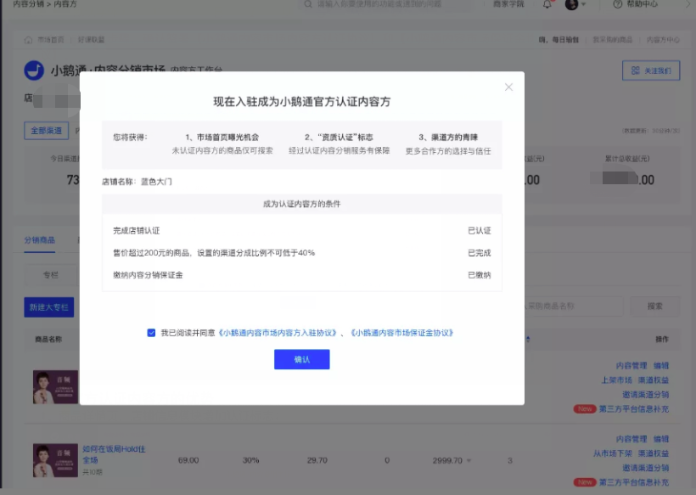This screenshot has width=696, height=495.
Task: Expand the 2999.70 dropdown arrow
Action: tap(469, 461)
